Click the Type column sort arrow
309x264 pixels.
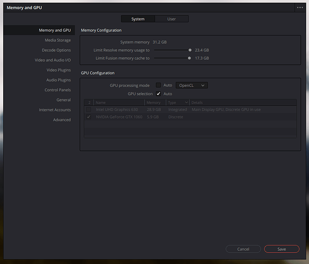186,102
